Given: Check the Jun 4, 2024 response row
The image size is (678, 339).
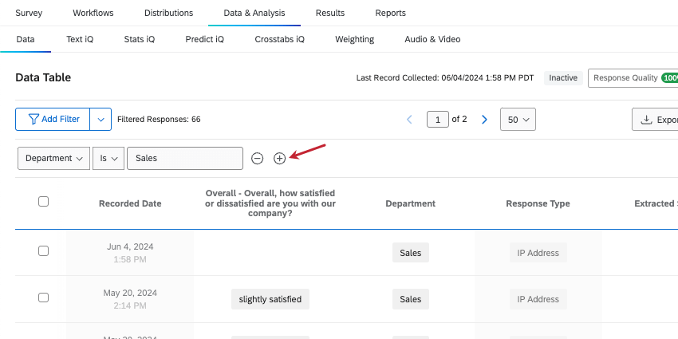Looking at the screenshot, I should coord(43,250).
